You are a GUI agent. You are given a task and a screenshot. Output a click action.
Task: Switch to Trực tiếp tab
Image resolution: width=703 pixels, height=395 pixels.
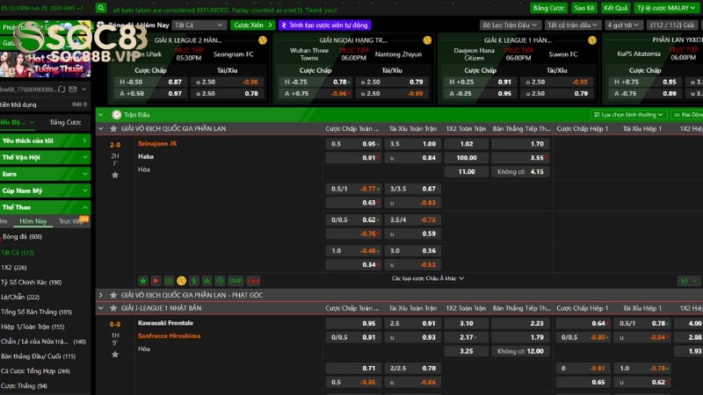[71, 221]
